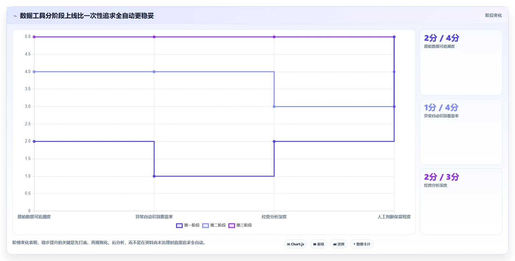Click 第一阶段 point at 2.0 on 原始数据可追溯度
This screenshot has height=261, width=515.
pos(34,141)
